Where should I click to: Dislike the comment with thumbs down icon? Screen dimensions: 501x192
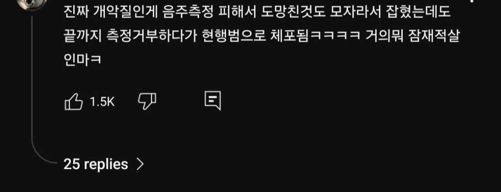point(147,102)
